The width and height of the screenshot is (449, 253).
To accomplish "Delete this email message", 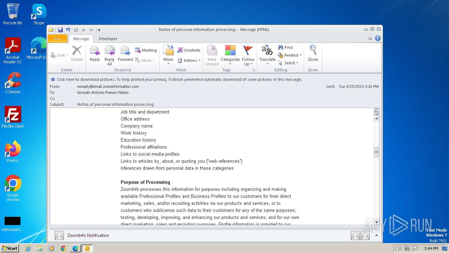I will pos(77,54).
